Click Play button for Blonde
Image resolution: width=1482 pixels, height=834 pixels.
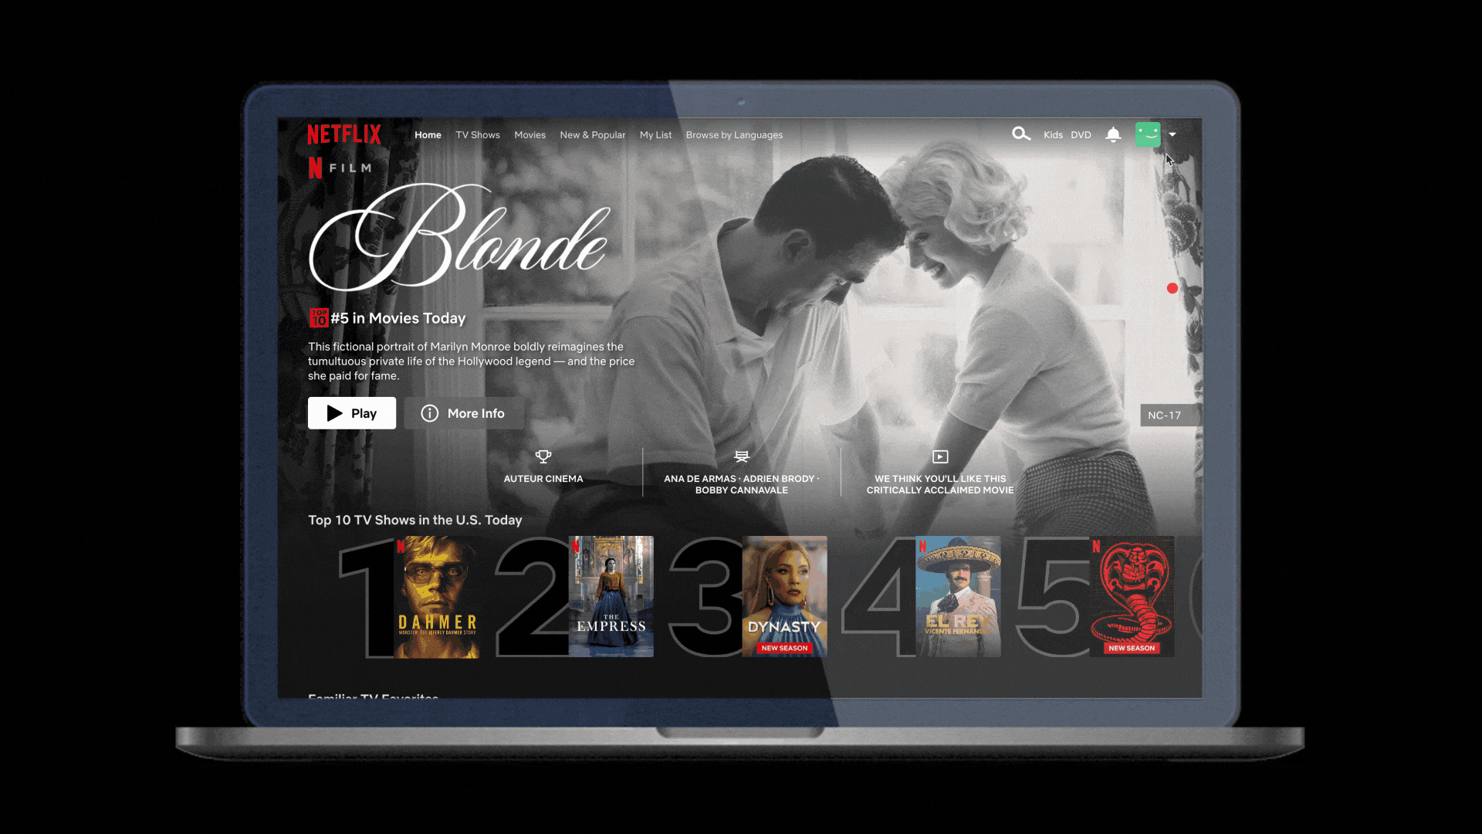(x=352, y=413)
